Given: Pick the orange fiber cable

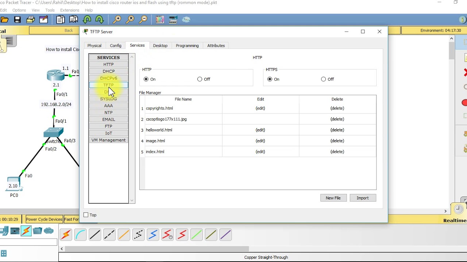Looking at the screenshot, I should point(124,234).
